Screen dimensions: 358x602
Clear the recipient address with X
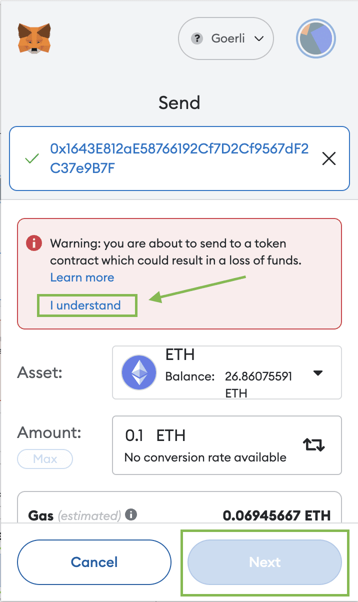pos(328,159)
